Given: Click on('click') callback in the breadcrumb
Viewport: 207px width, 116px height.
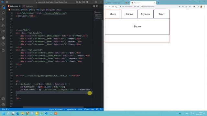Looking at the screenshot, I should pos(55,10).
